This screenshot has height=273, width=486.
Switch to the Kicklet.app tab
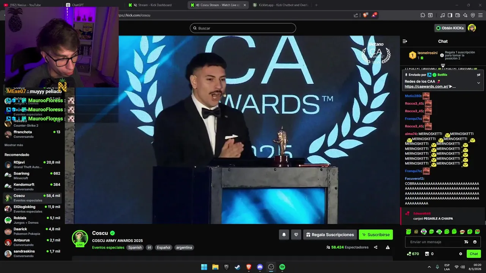click(x=280, y=5)
